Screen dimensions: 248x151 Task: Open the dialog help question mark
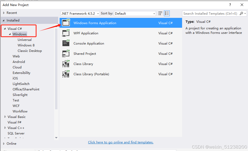coord(230,5)
